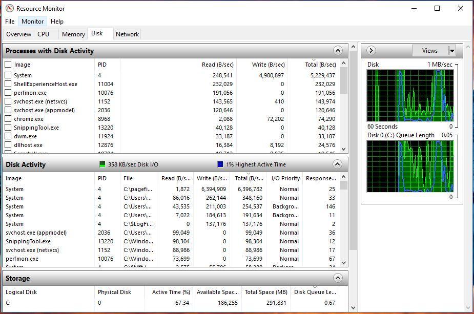This screenshot has width=474, height=314.
Task: Click the Resource Monitor app icon in title bar
Action: [9, 8]
